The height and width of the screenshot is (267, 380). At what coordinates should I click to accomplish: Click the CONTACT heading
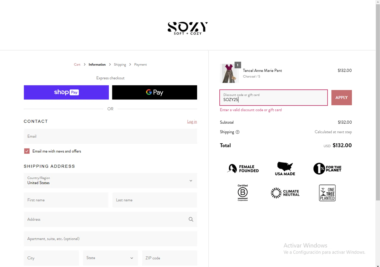36,121
